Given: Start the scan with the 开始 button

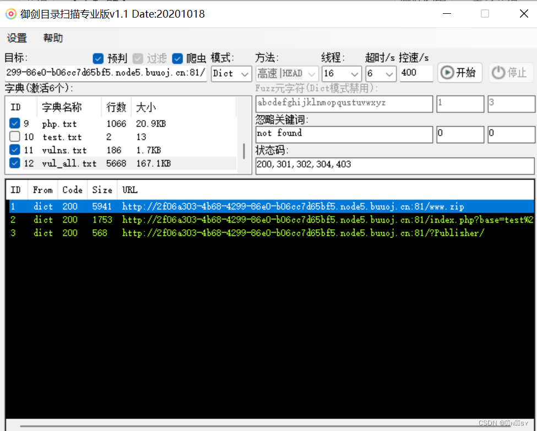Looking at the screenshot, I should [x=459, y=73].
